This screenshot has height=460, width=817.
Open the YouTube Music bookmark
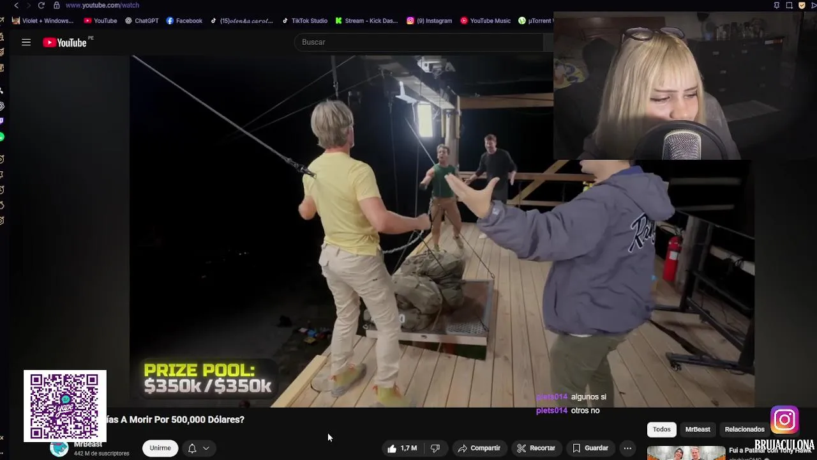coord(485,20)
